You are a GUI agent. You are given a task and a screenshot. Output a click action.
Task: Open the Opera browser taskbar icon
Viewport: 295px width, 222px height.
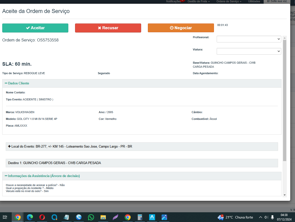point(42,217)
